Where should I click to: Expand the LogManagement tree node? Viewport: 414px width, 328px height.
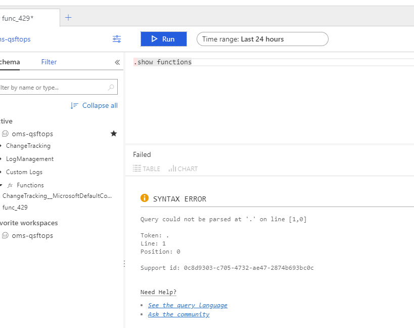1,159
